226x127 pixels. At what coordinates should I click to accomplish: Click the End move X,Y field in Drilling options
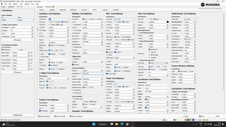(x=93, y=39)
